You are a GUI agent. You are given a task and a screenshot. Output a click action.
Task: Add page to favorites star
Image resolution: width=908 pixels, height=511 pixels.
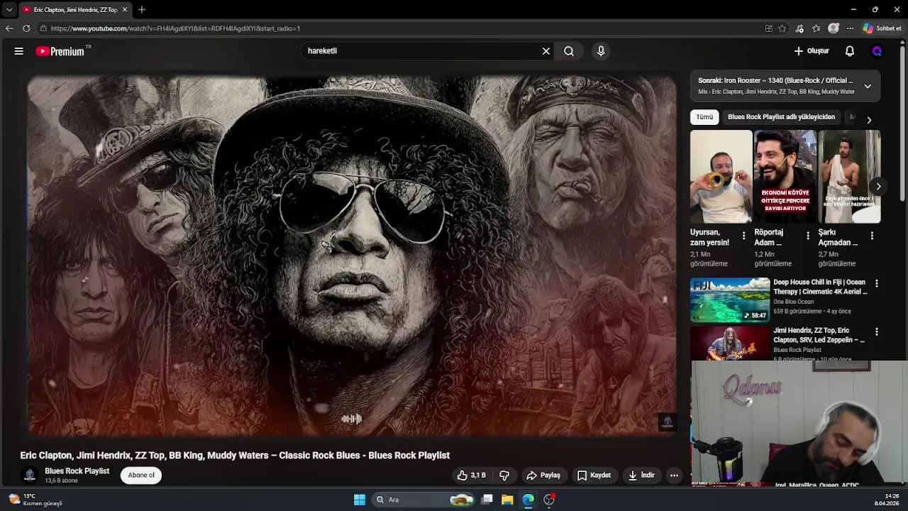[x=782, y=28]
